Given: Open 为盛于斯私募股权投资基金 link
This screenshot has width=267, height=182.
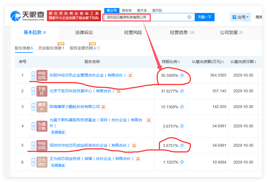Looking at the screenshot, I should 96,123.
